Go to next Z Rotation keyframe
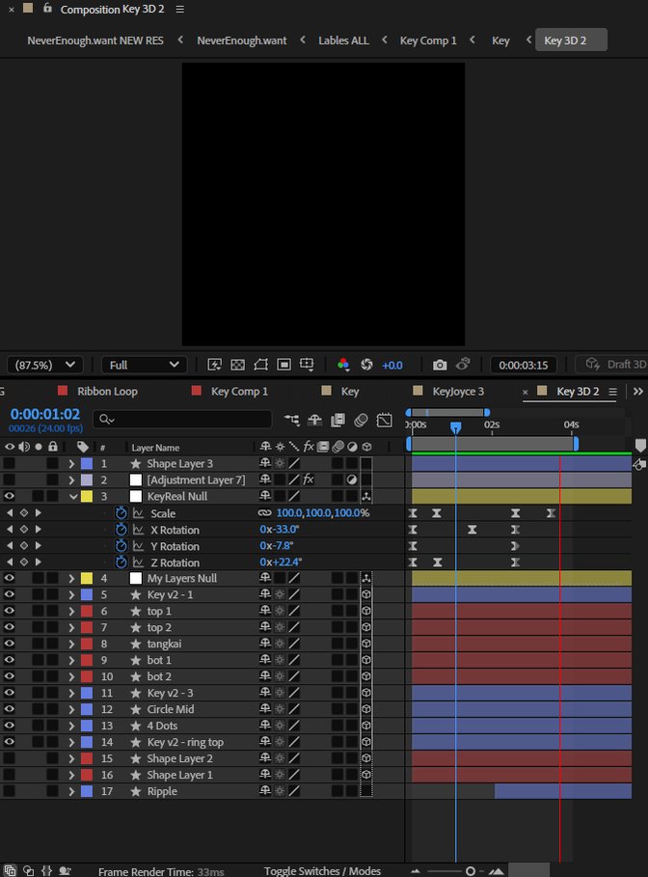The image size is (648, 877). [38, 562]
